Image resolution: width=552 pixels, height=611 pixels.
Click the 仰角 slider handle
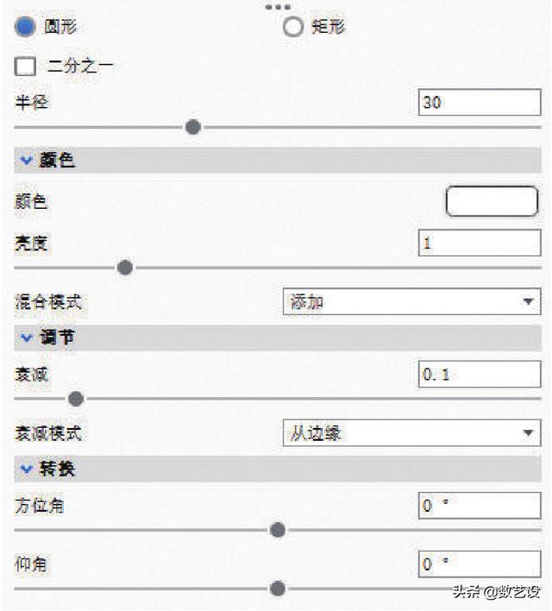(278, 589)
